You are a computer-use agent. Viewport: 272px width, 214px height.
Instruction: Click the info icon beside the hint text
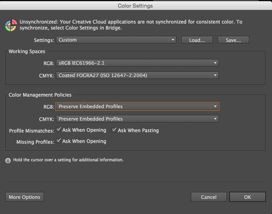click(8, 160)
